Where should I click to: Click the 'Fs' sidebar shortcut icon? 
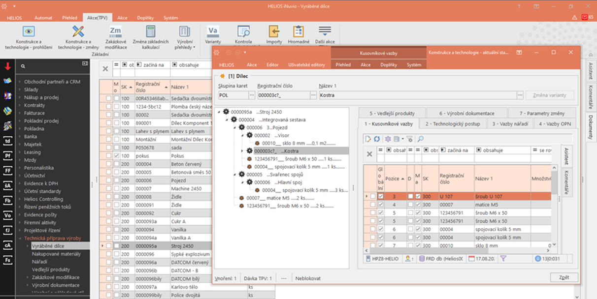(x=7, y=259)
